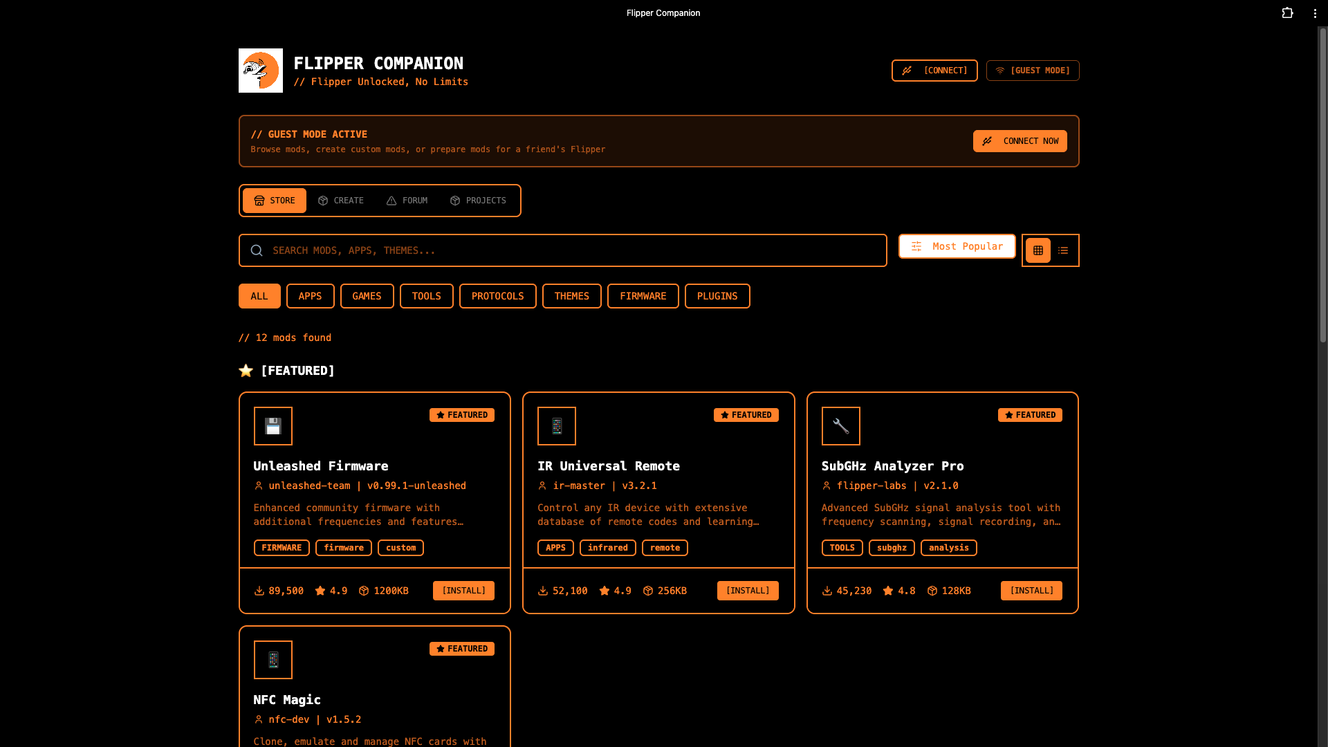This screenshot has height=747, width=1328.
Task: Click package size icon on IR Universal Remote
Action: [648, 591]
